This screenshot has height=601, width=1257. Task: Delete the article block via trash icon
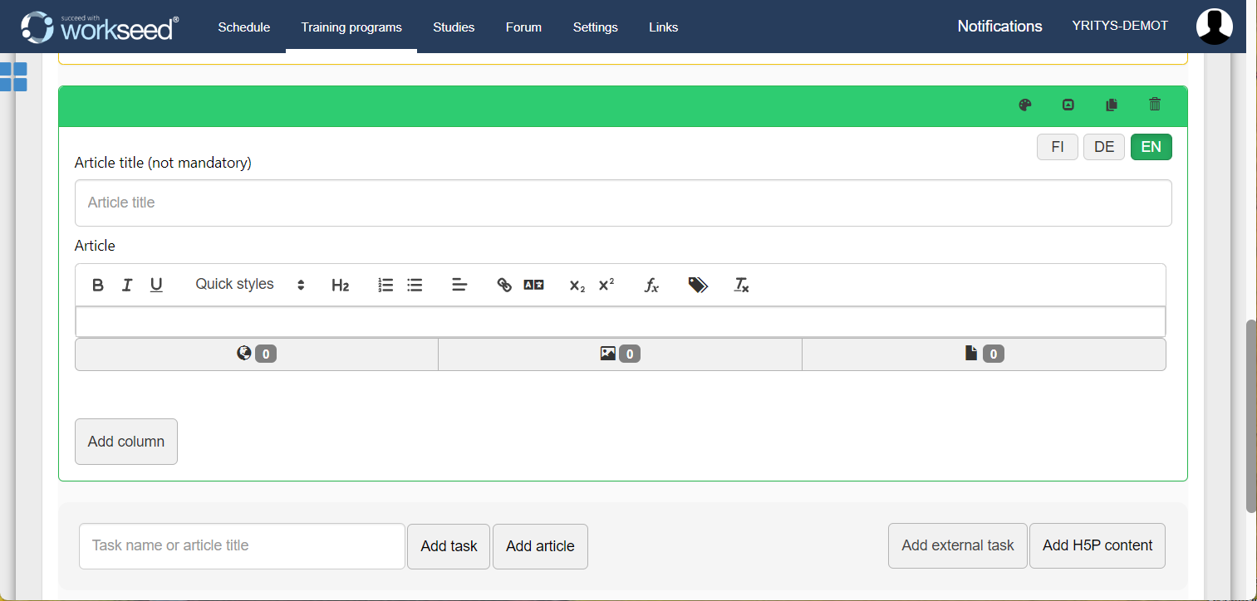pos(1155,105)
